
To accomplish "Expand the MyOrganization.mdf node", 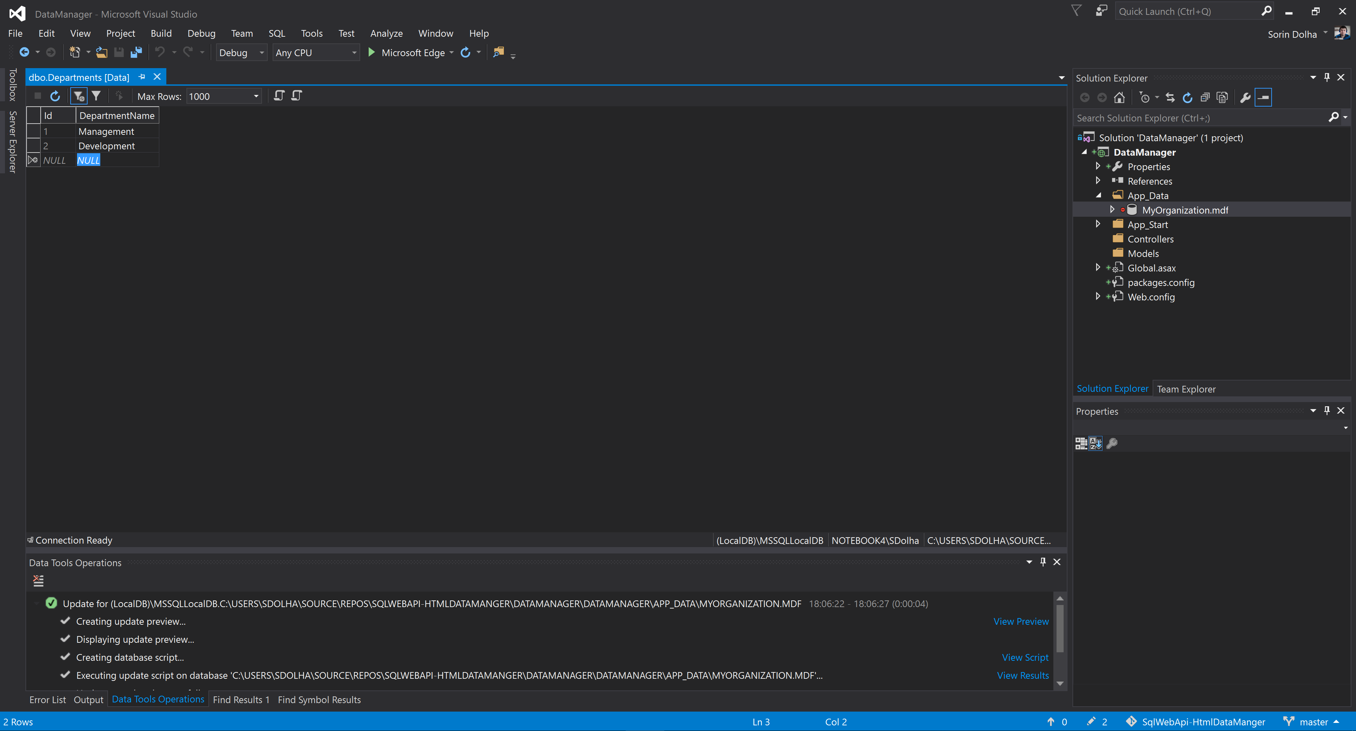I will 1112,209.
